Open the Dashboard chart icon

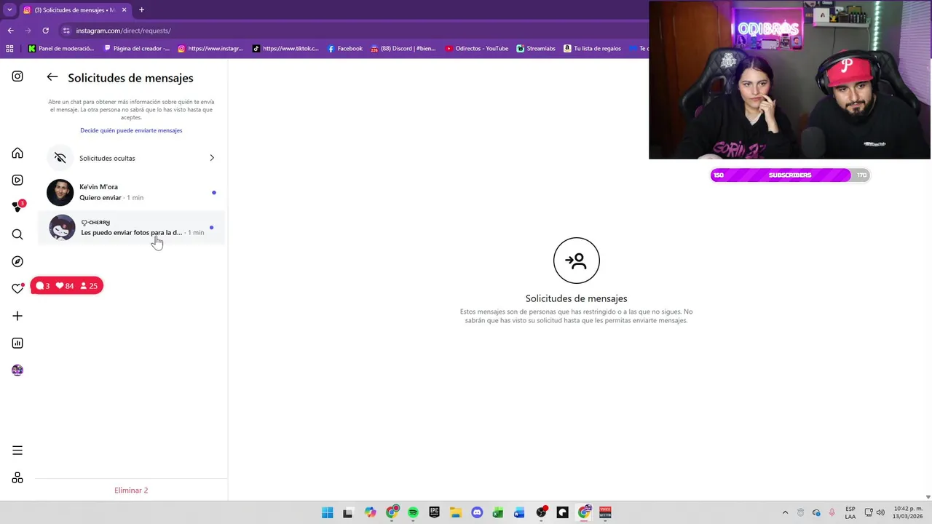(x=17, y=343)
